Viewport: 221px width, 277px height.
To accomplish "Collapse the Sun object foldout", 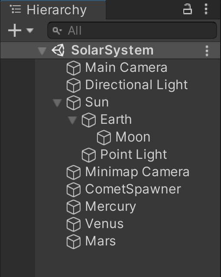I will click(x=57, y=103).
